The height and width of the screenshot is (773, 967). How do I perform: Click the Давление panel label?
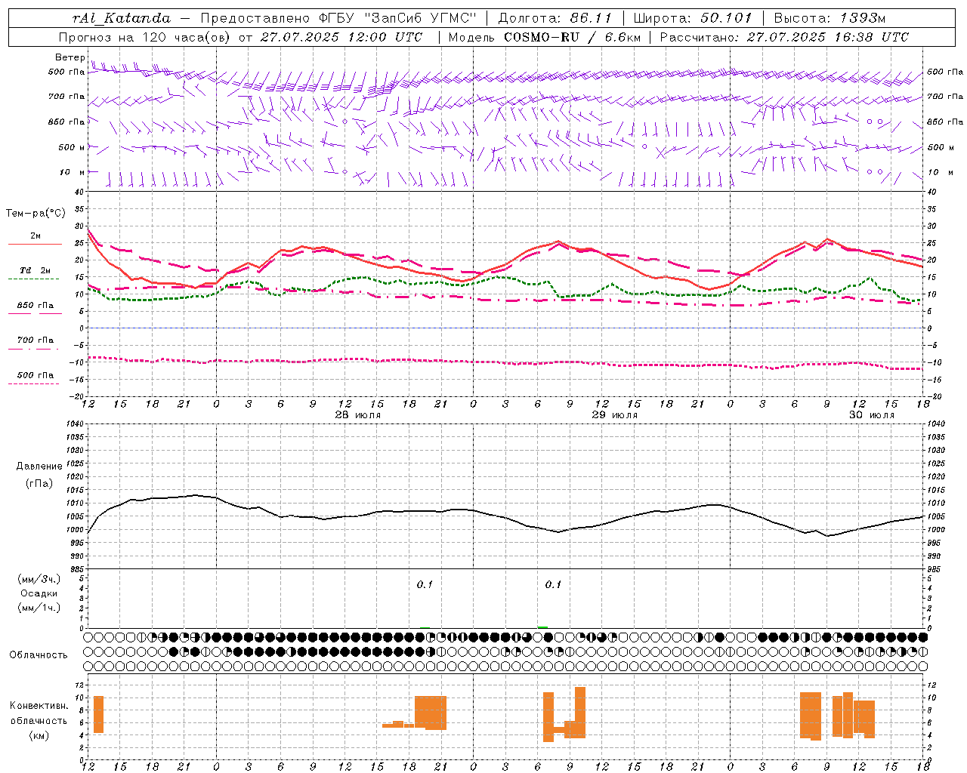(x=39, y=467)
